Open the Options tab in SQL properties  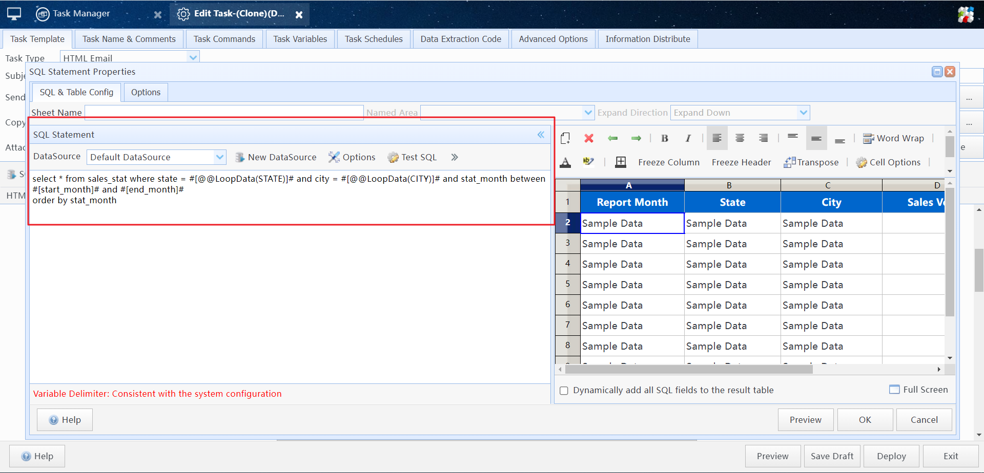coord(146,92)
